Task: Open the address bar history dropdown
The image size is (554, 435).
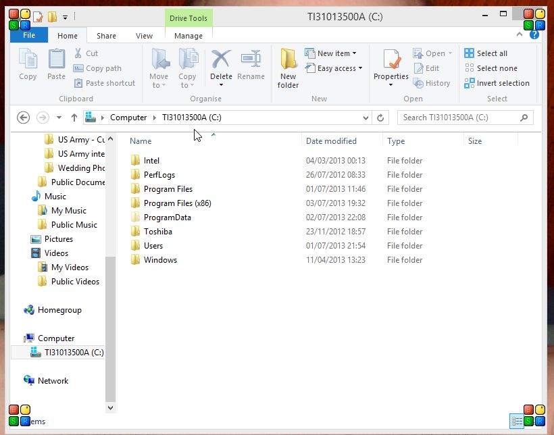Action: click(x=366, y=118)
